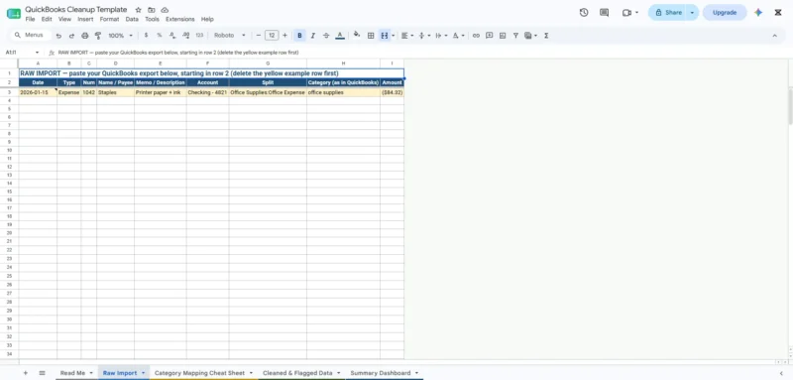Open vertical align dropdown
The height and width of the screenshot is (380, 793).
[x=424, y=36]
